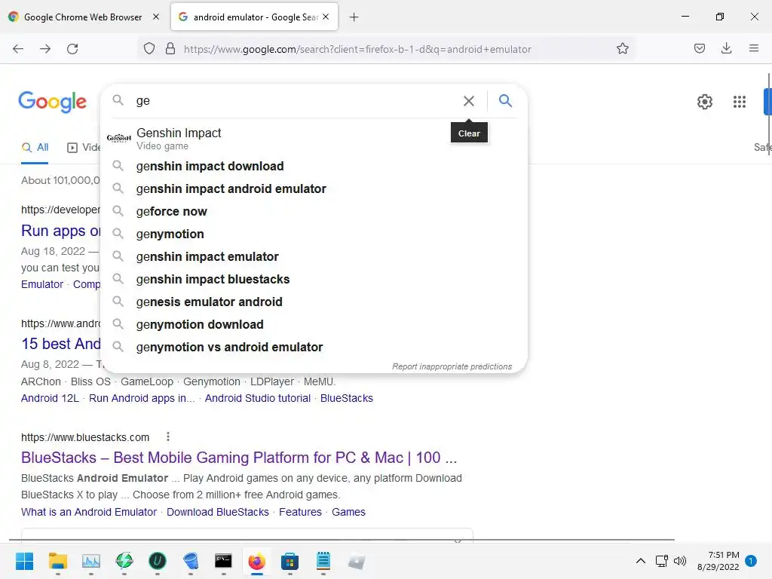Open performance monitor chart app in taskbar
772x579 pixels.
point(91,561)
